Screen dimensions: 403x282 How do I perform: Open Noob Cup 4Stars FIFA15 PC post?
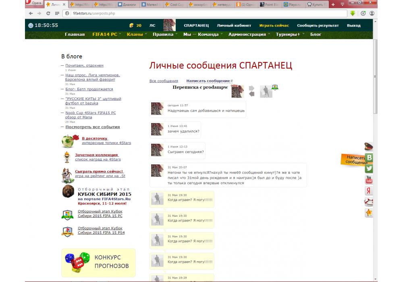[90, 115]
